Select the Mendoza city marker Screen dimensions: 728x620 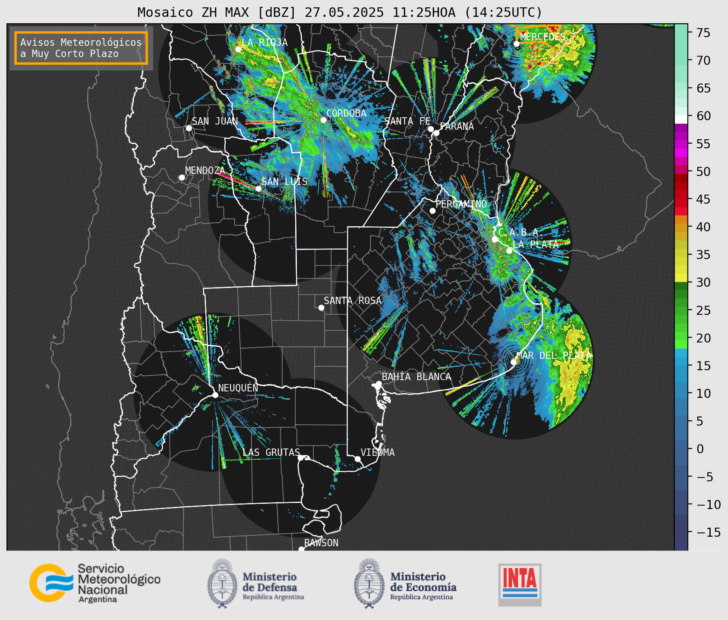(182, 177)
